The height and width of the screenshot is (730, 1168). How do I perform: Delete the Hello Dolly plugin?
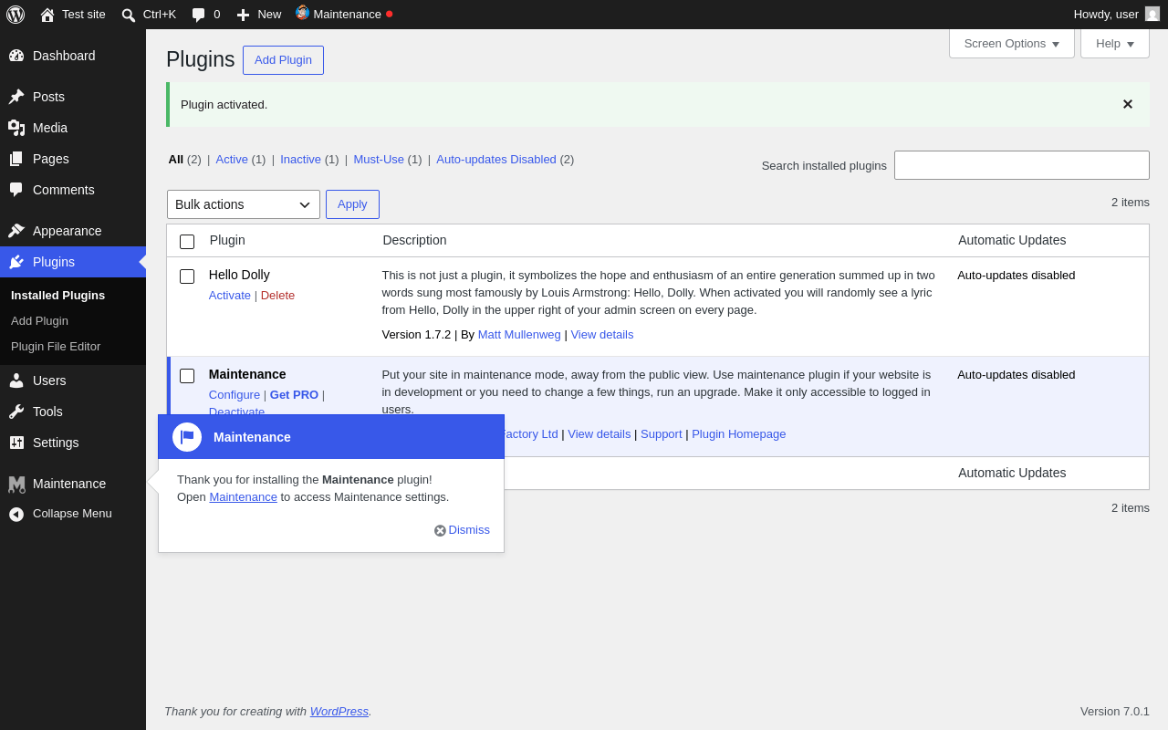[277, 295]
